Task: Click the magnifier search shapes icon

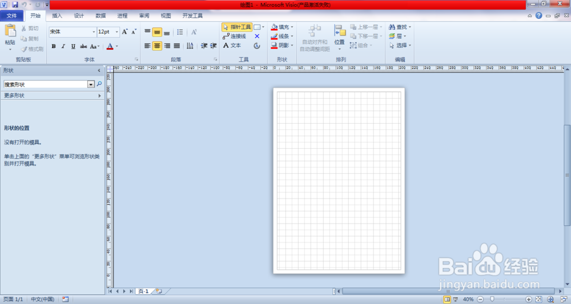Action: [x=99, y=84]
